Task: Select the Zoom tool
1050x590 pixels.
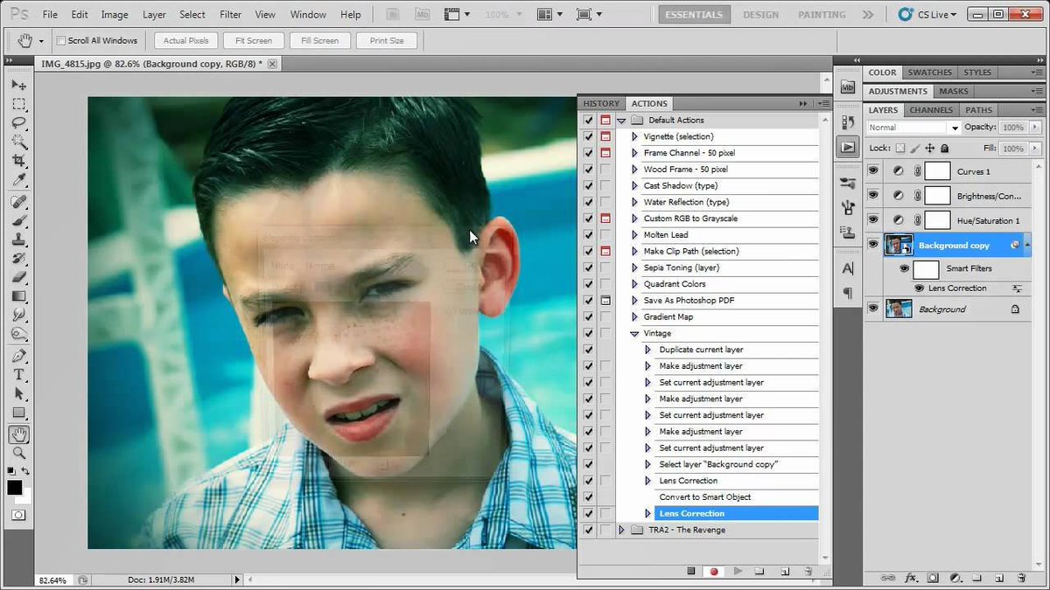Action: 19,452
